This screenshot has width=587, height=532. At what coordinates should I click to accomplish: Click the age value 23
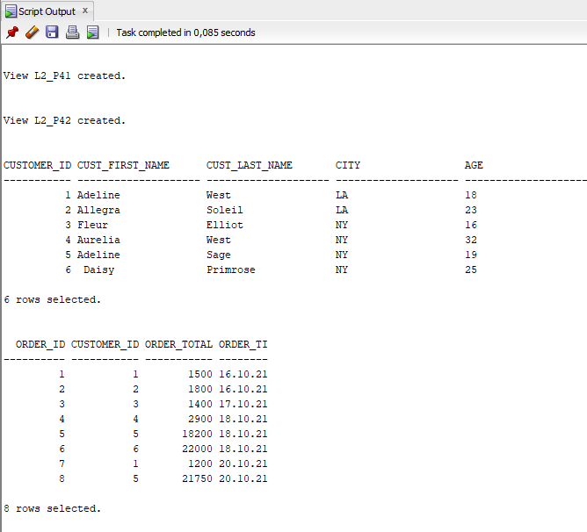471,211
